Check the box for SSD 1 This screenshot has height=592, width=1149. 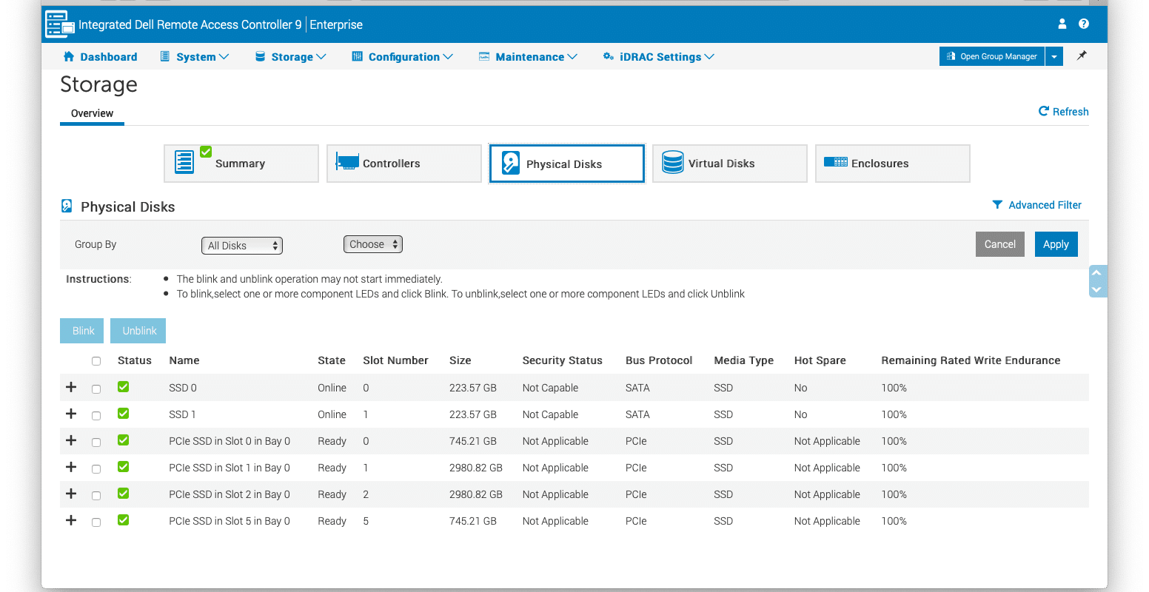(x=96, y=415)
